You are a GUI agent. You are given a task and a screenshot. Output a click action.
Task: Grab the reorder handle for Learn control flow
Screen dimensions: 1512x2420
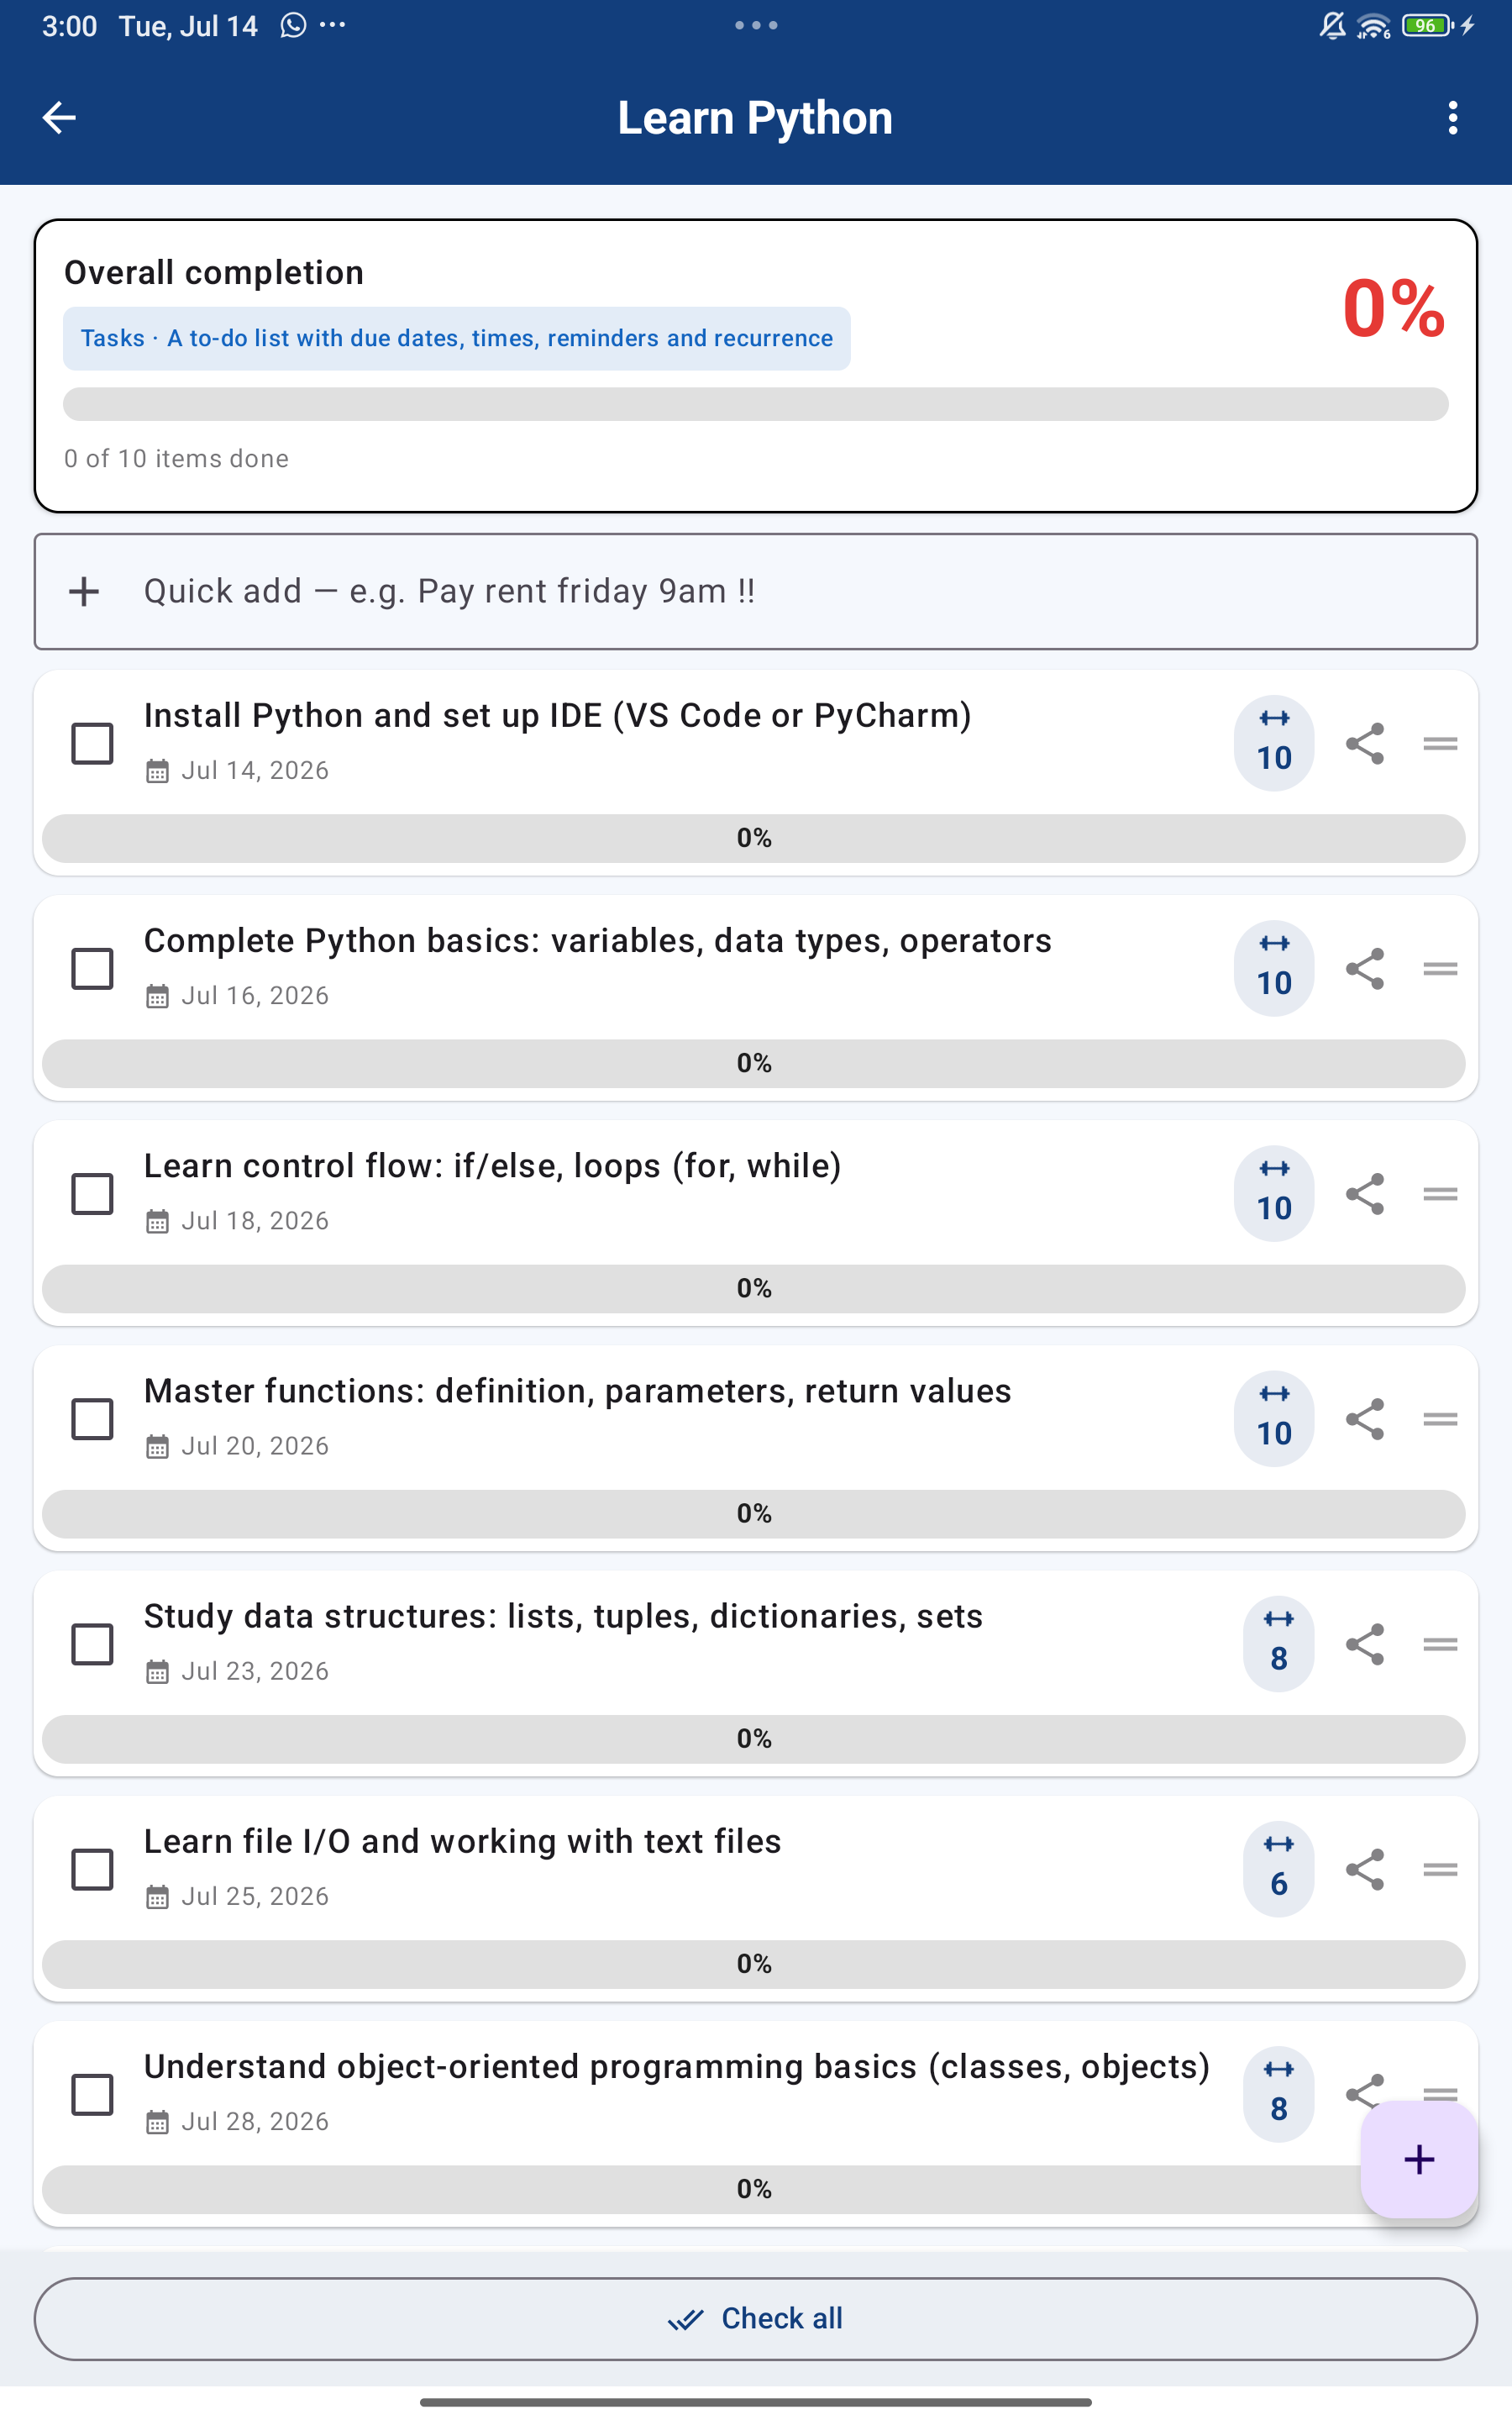1440,1193
